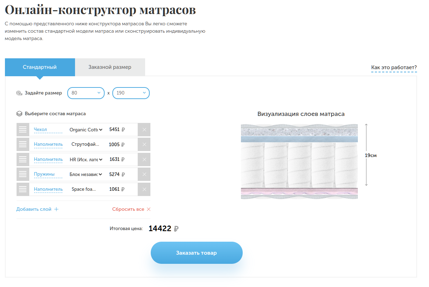Screen dimensions: 429x287
Task: Expand the HR latex material selector
Action: (86, 159)
